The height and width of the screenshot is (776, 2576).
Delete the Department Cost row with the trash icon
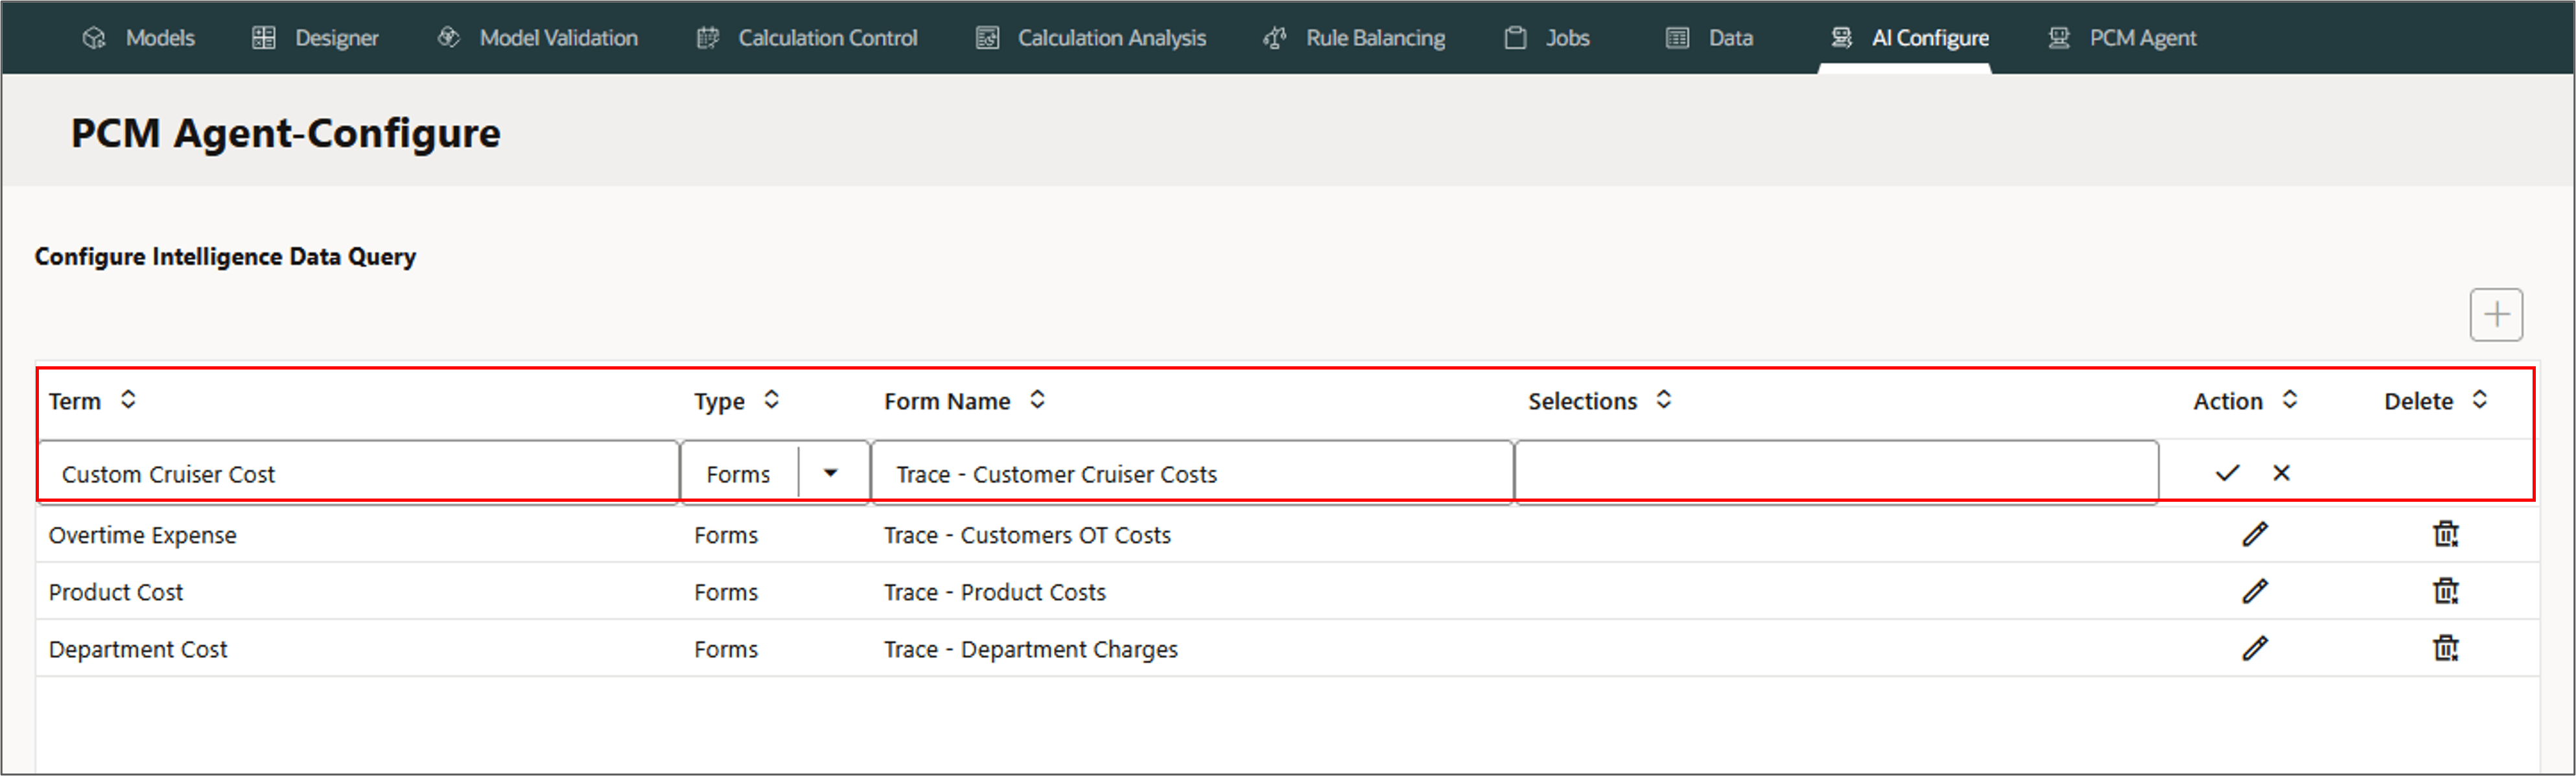point(2445,649)
